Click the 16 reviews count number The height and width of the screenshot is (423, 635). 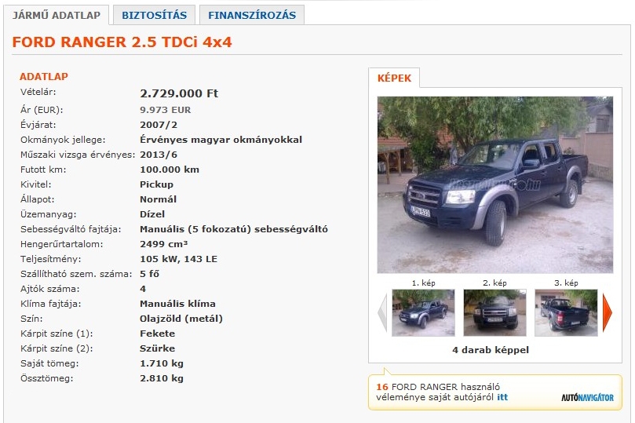click(382, 387)
